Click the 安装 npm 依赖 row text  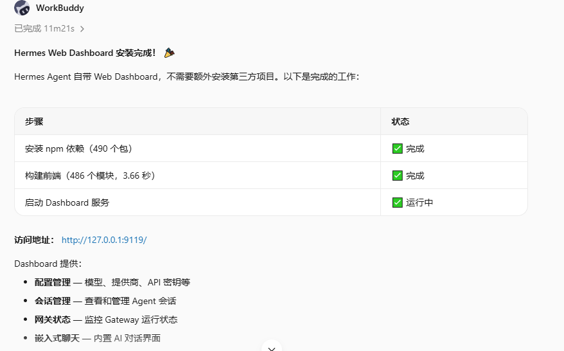click(x=78, y=148)
